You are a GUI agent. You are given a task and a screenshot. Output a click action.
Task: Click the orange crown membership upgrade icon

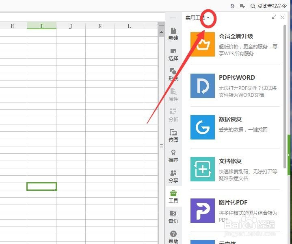(202, 44)
